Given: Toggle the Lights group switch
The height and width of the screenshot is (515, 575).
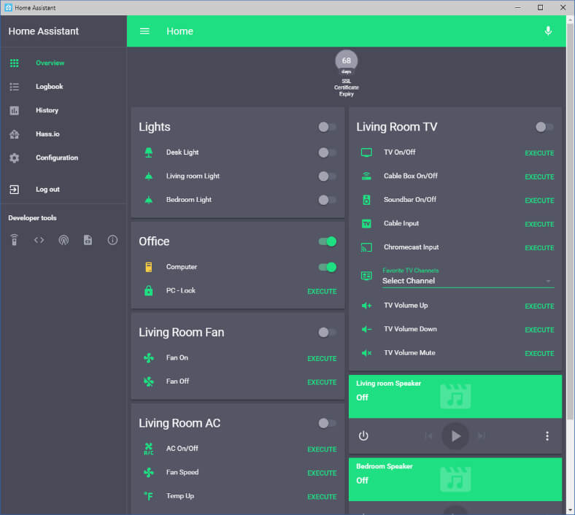Looking at the screenshot, I should [327, 127].
